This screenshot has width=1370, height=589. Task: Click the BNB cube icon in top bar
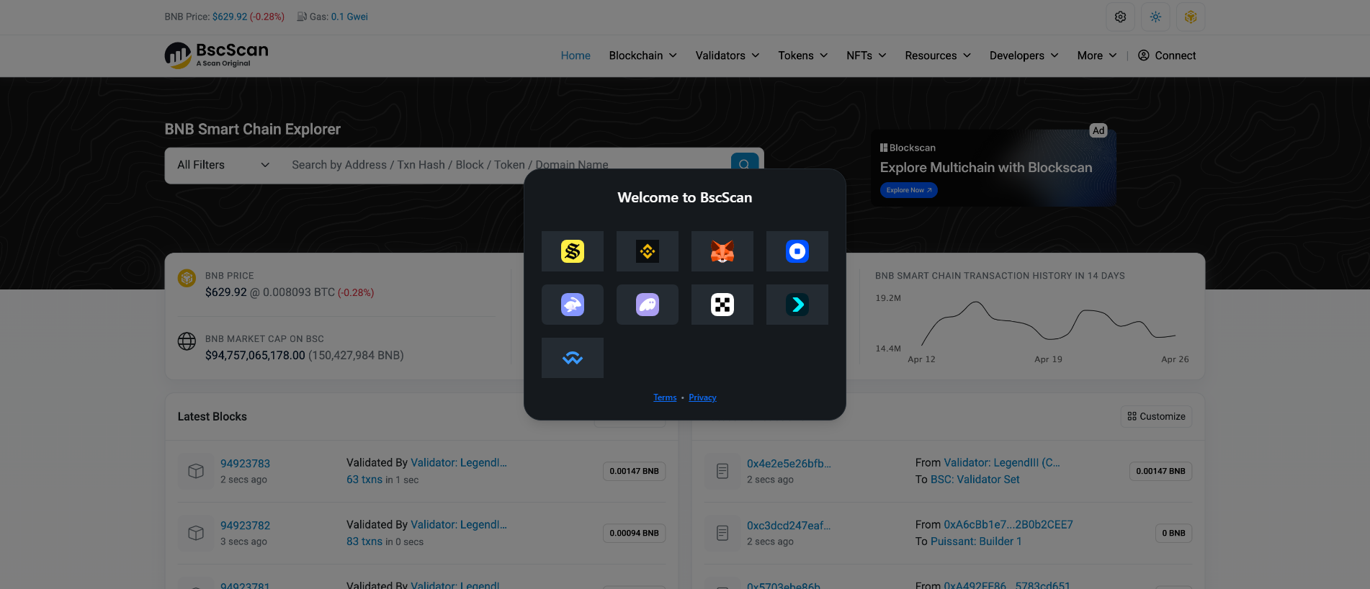point(1191,17)
